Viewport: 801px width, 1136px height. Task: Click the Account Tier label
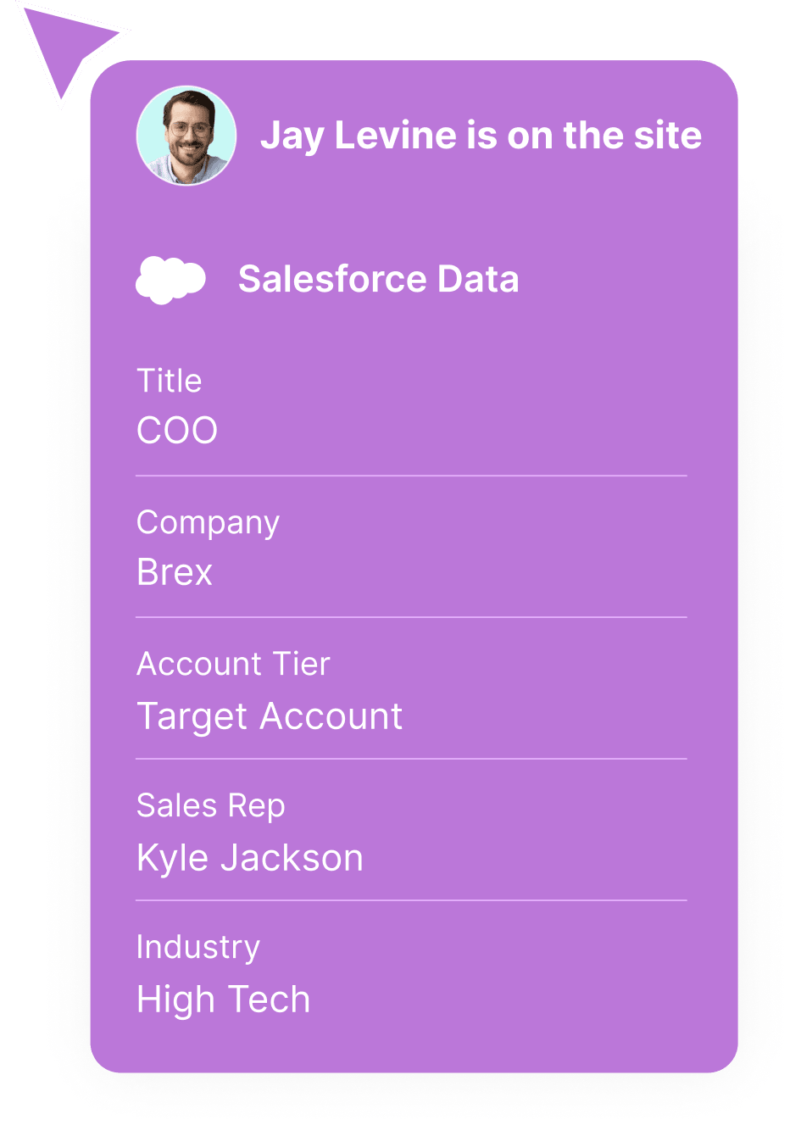coord(233,664)
